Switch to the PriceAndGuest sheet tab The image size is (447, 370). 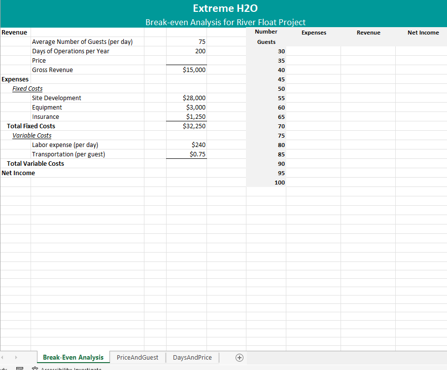[138, 358]
